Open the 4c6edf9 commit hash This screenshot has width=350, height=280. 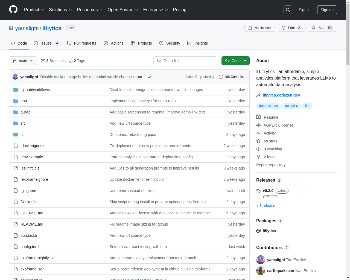coord(191,77)
